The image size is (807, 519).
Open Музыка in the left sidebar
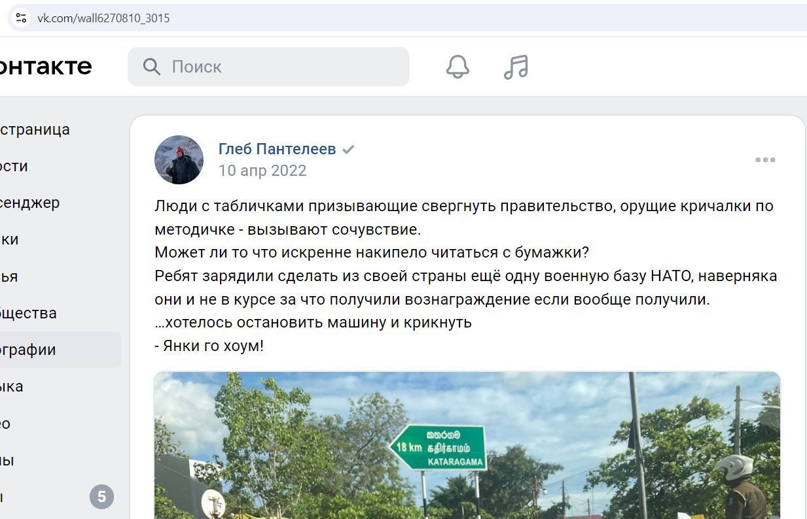12,386
